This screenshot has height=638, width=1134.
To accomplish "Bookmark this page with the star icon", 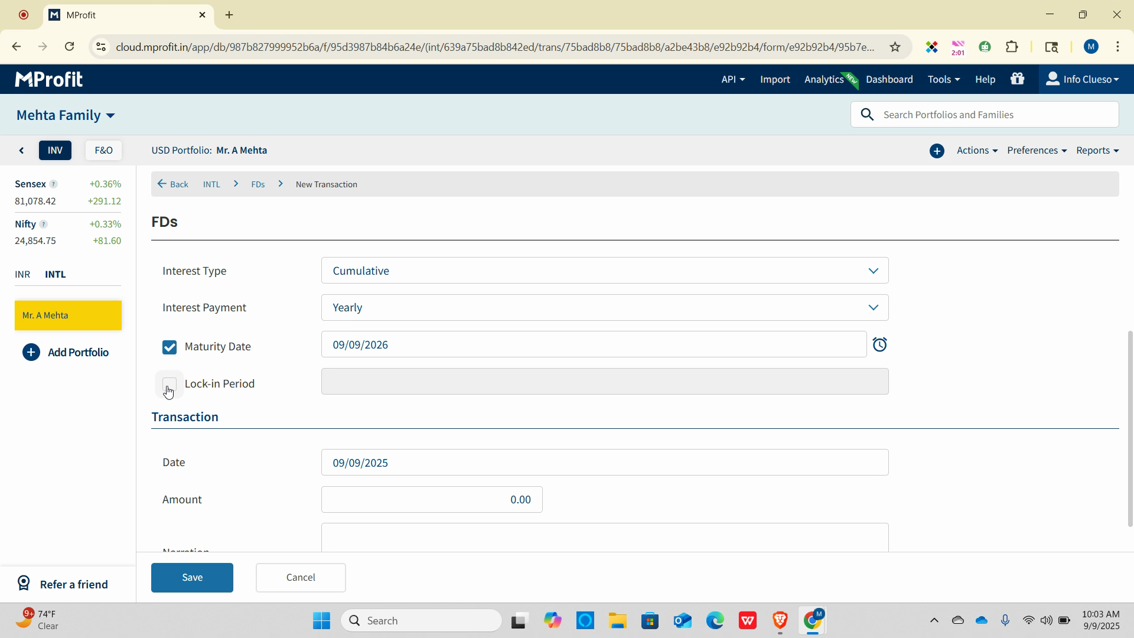I will 895,47.
